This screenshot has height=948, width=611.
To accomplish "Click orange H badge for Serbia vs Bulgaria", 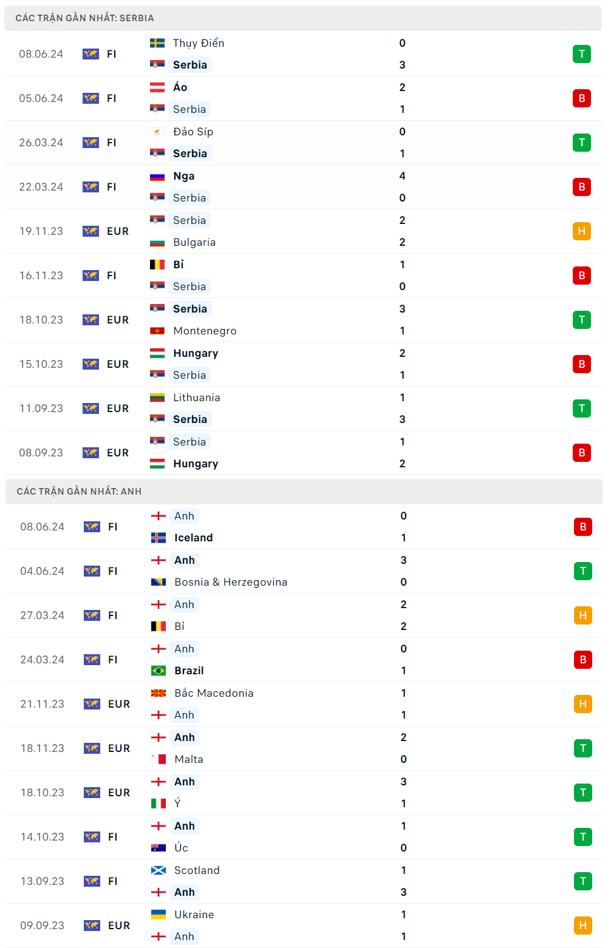I will point(582,231).
